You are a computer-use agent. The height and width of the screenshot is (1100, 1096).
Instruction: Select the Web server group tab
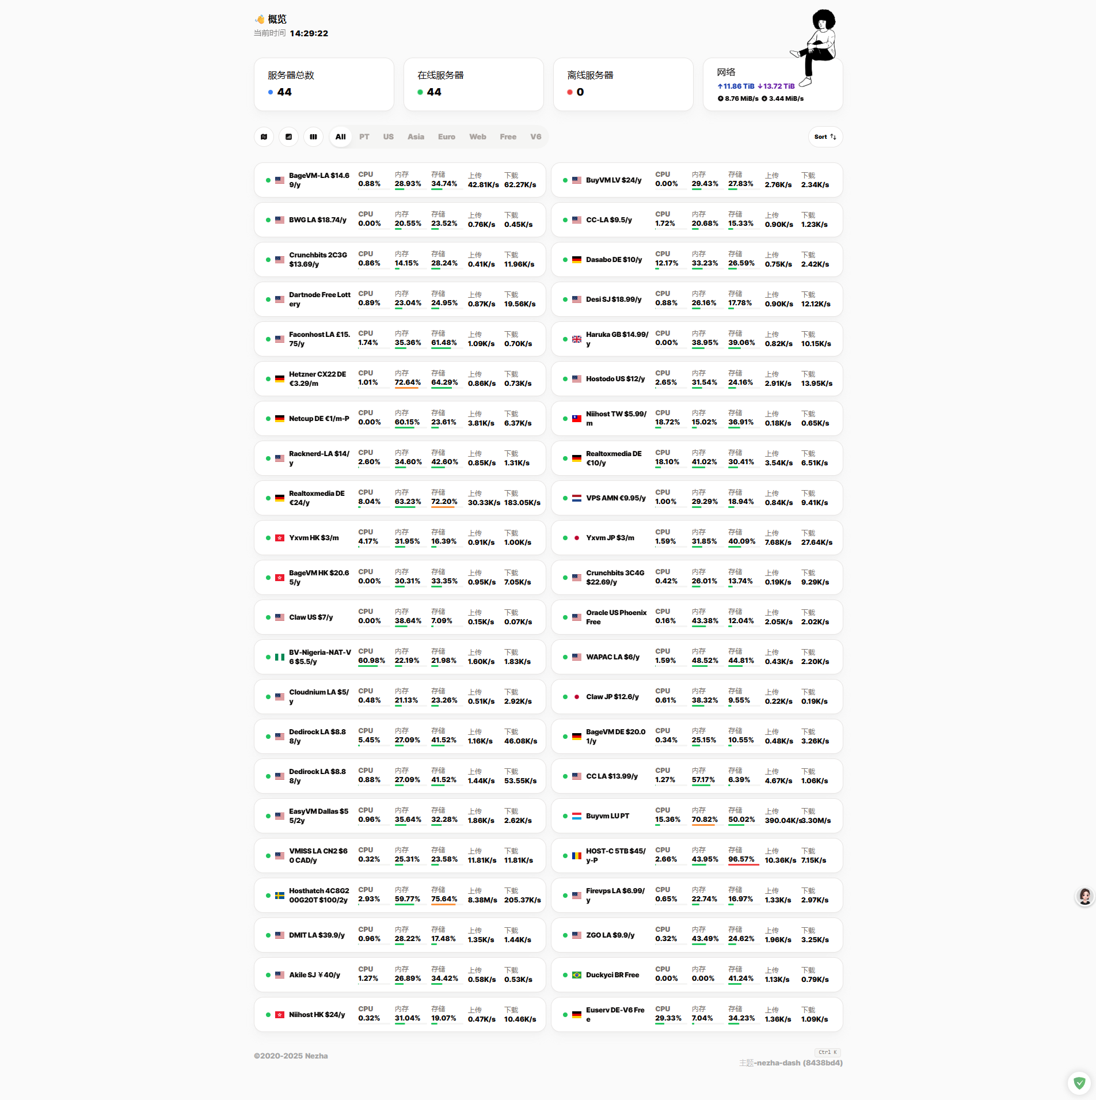[x=478, y=137]
